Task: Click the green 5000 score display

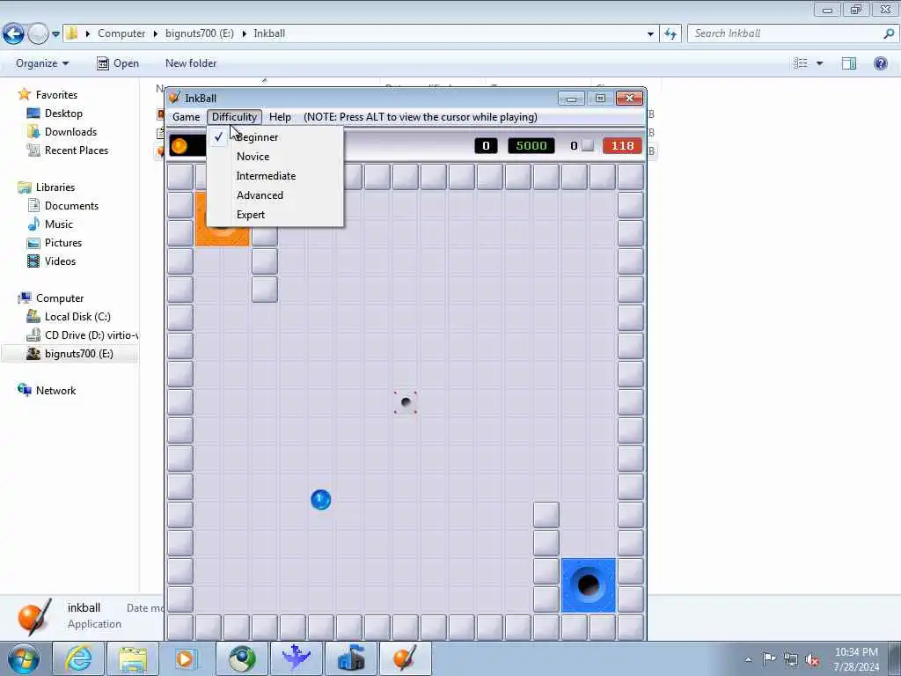Action: [531, 145]
